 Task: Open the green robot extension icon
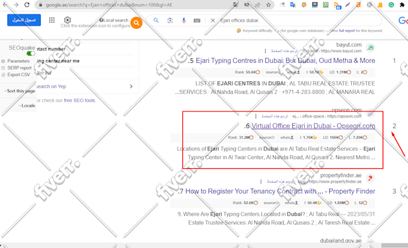tap(326, 5)
